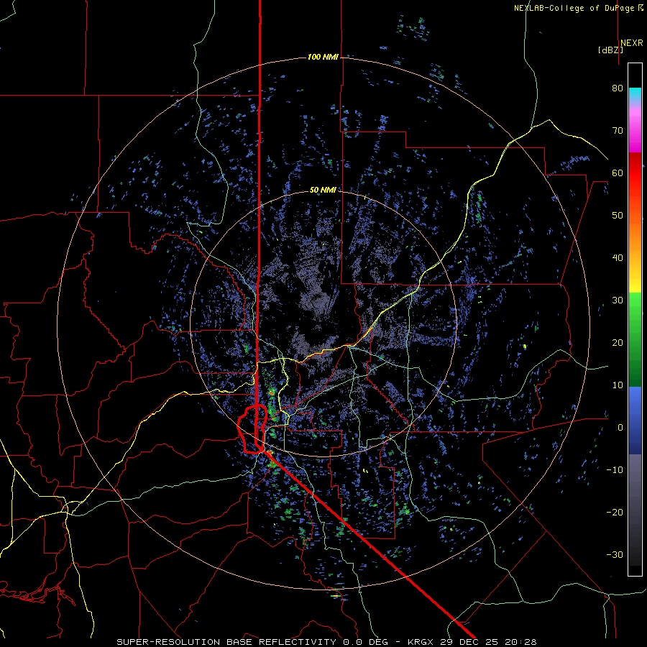Click the 0.0 DEG elevation text
The height and width of the screenshot is (647, 647).
tap(367, 642)
